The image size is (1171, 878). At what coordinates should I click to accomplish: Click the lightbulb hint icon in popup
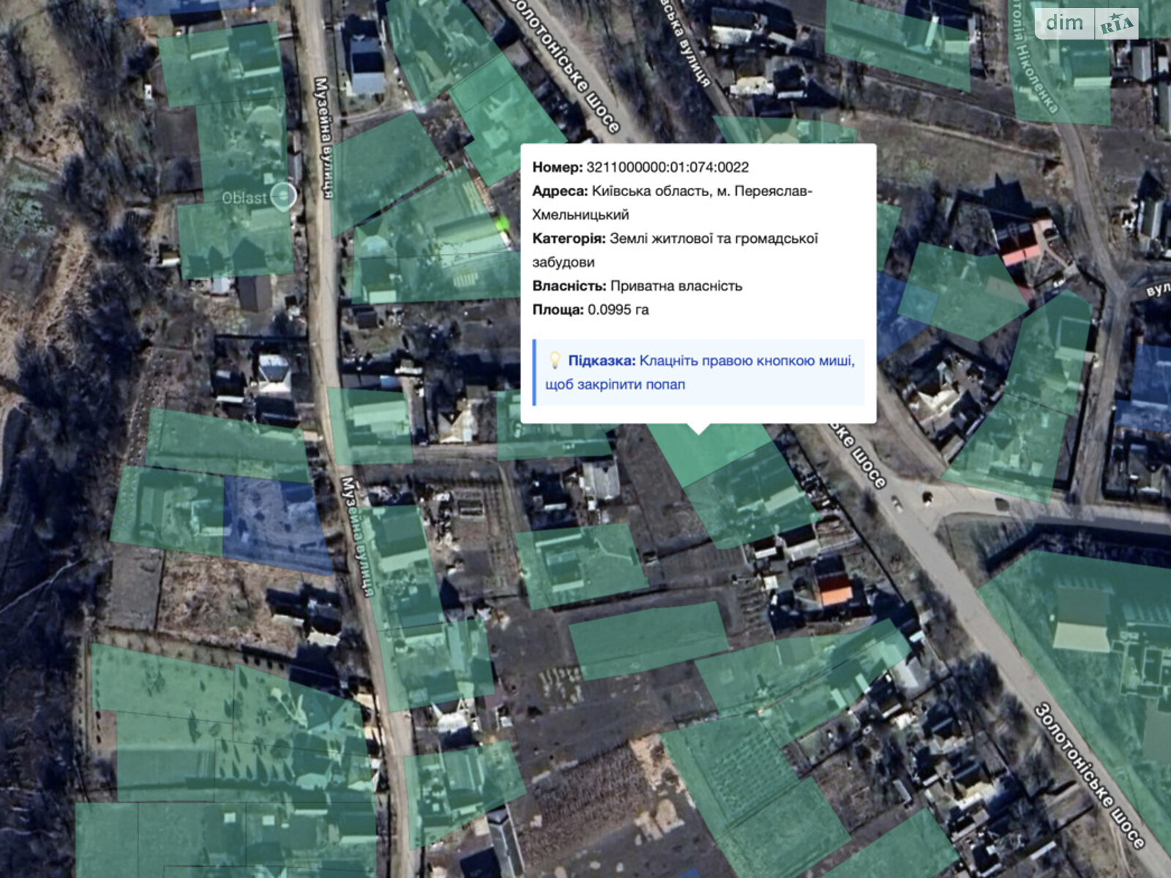tap(555, 360)
